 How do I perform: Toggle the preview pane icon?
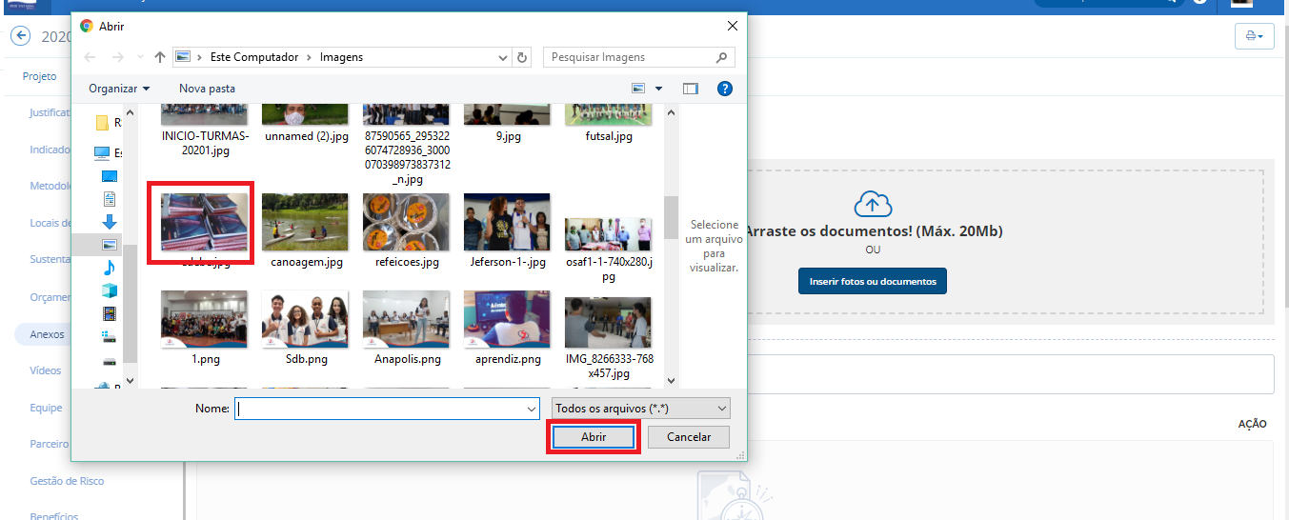click(691, 89)
